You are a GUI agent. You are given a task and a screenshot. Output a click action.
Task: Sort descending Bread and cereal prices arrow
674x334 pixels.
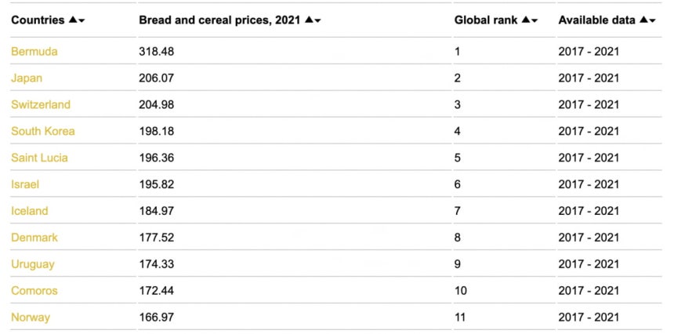[317, 21]
